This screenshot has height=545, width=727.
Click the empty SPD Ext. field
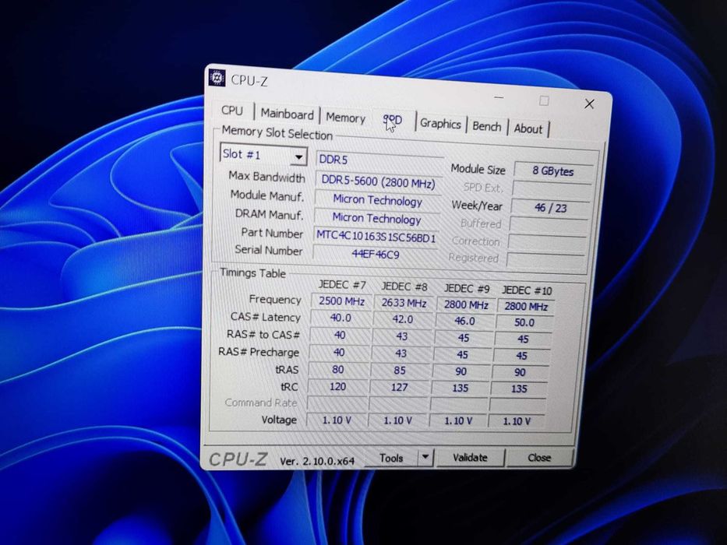click(x=552, y=190)
